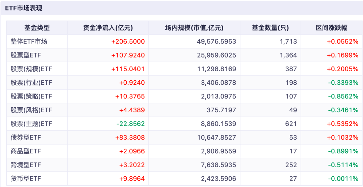Select the 商品型ETF row label
363x187 pixels.
[26, 151]
